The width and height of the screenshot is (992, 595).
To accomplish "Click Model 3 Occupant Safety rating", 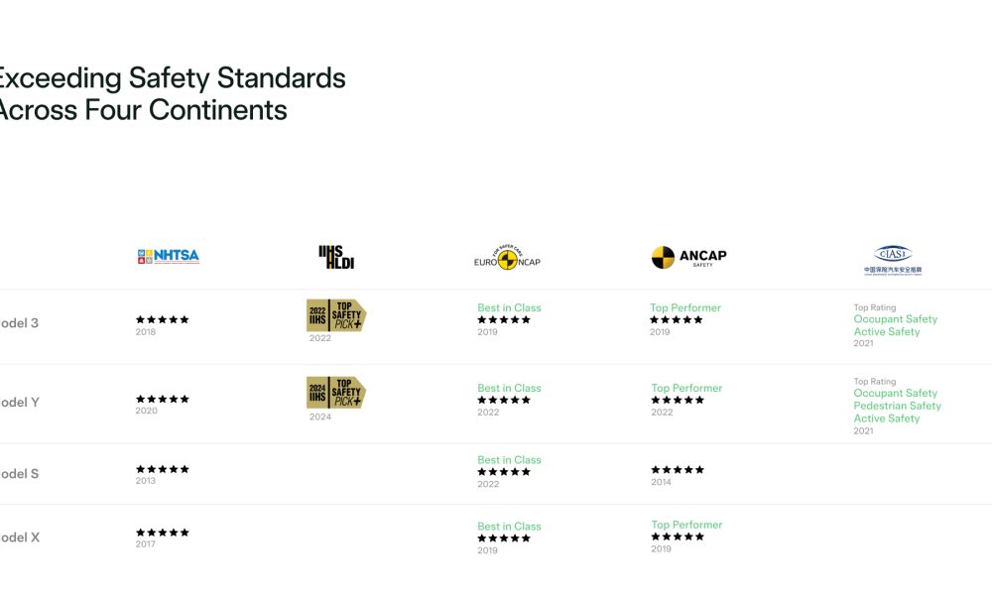I will click(895, 319).
